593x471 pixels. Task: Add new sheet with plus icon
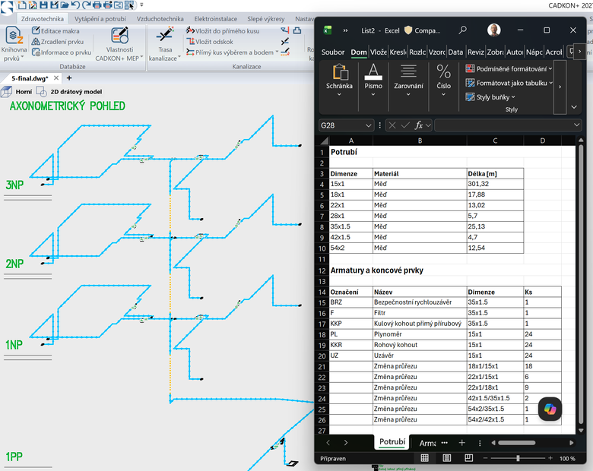pos(461,443)
